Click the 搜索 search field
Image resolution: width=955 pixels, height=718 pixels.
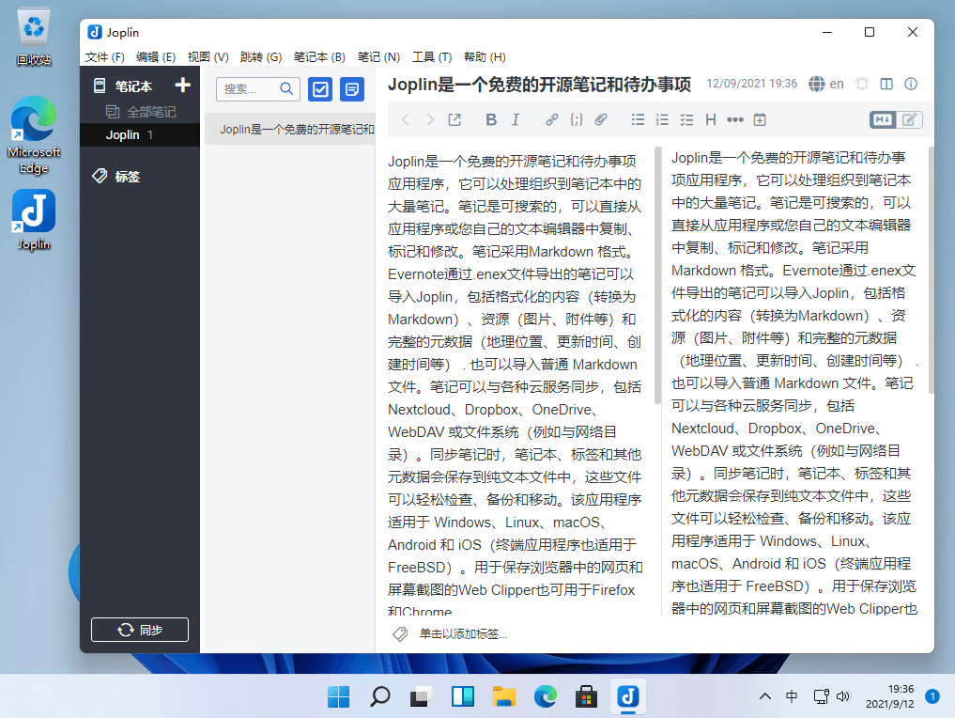click(x=257, y=89)
